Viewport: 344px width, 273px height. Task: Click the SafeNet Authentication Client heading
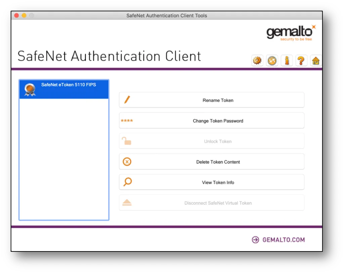[x=109, y=56]
